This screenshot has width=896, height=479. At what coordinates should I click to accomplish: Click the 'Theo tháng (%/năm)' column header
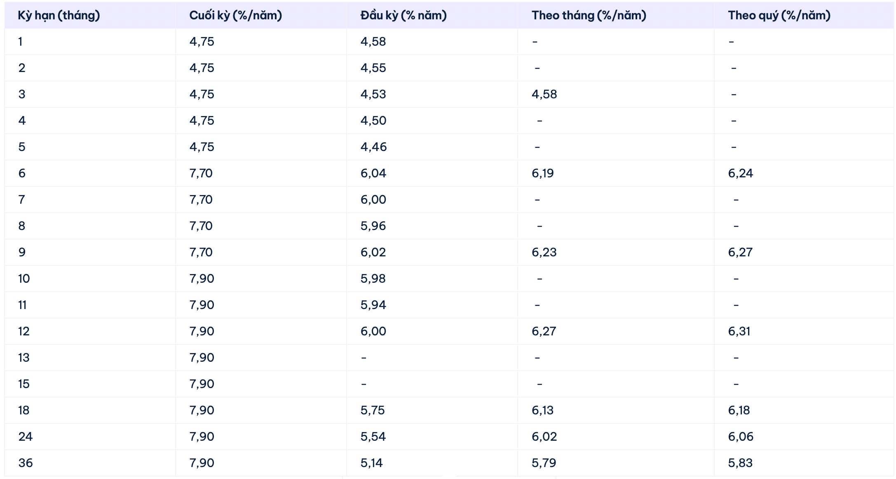click(x=589, y=16)
